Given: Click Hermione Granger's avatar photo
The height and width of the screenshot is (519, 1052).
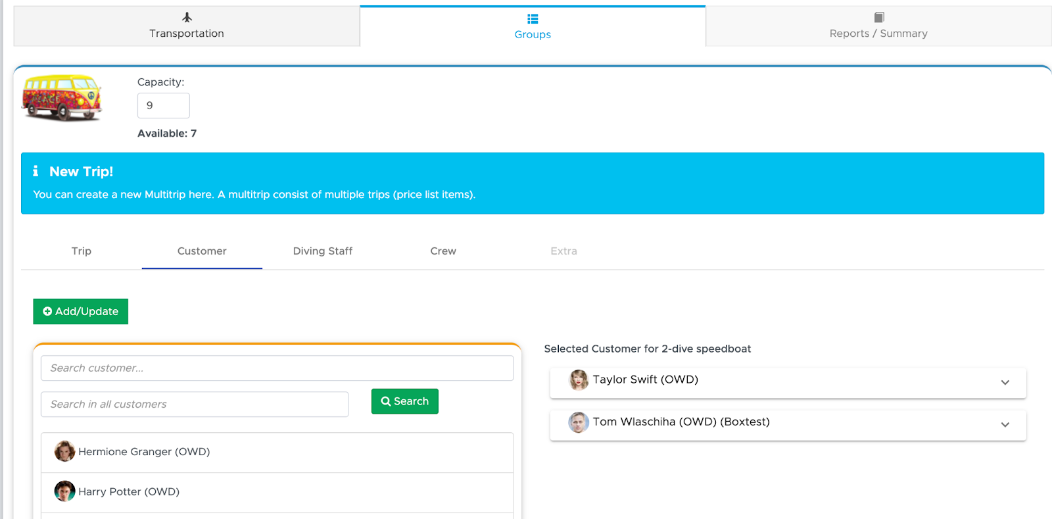Looking at the screenshot, I should pyautogui.click(x=64, y=451).
